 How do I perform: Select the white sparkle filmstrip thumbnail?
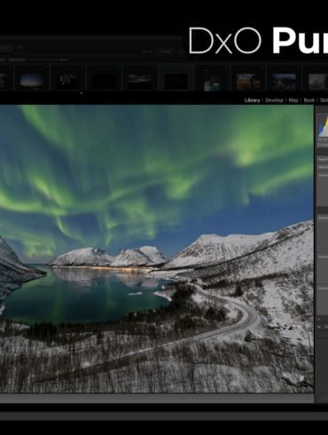(68, 79)
